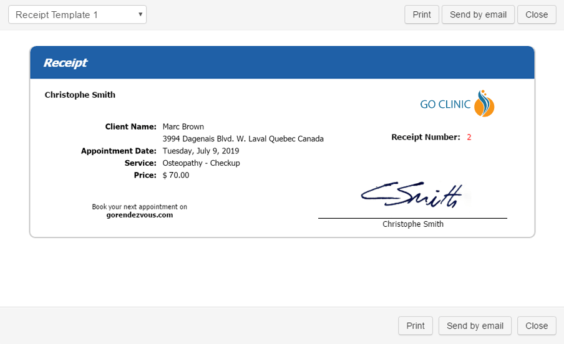
Task: Click the date Tuesday, July 9, 2019
Action: coord(201,151)
